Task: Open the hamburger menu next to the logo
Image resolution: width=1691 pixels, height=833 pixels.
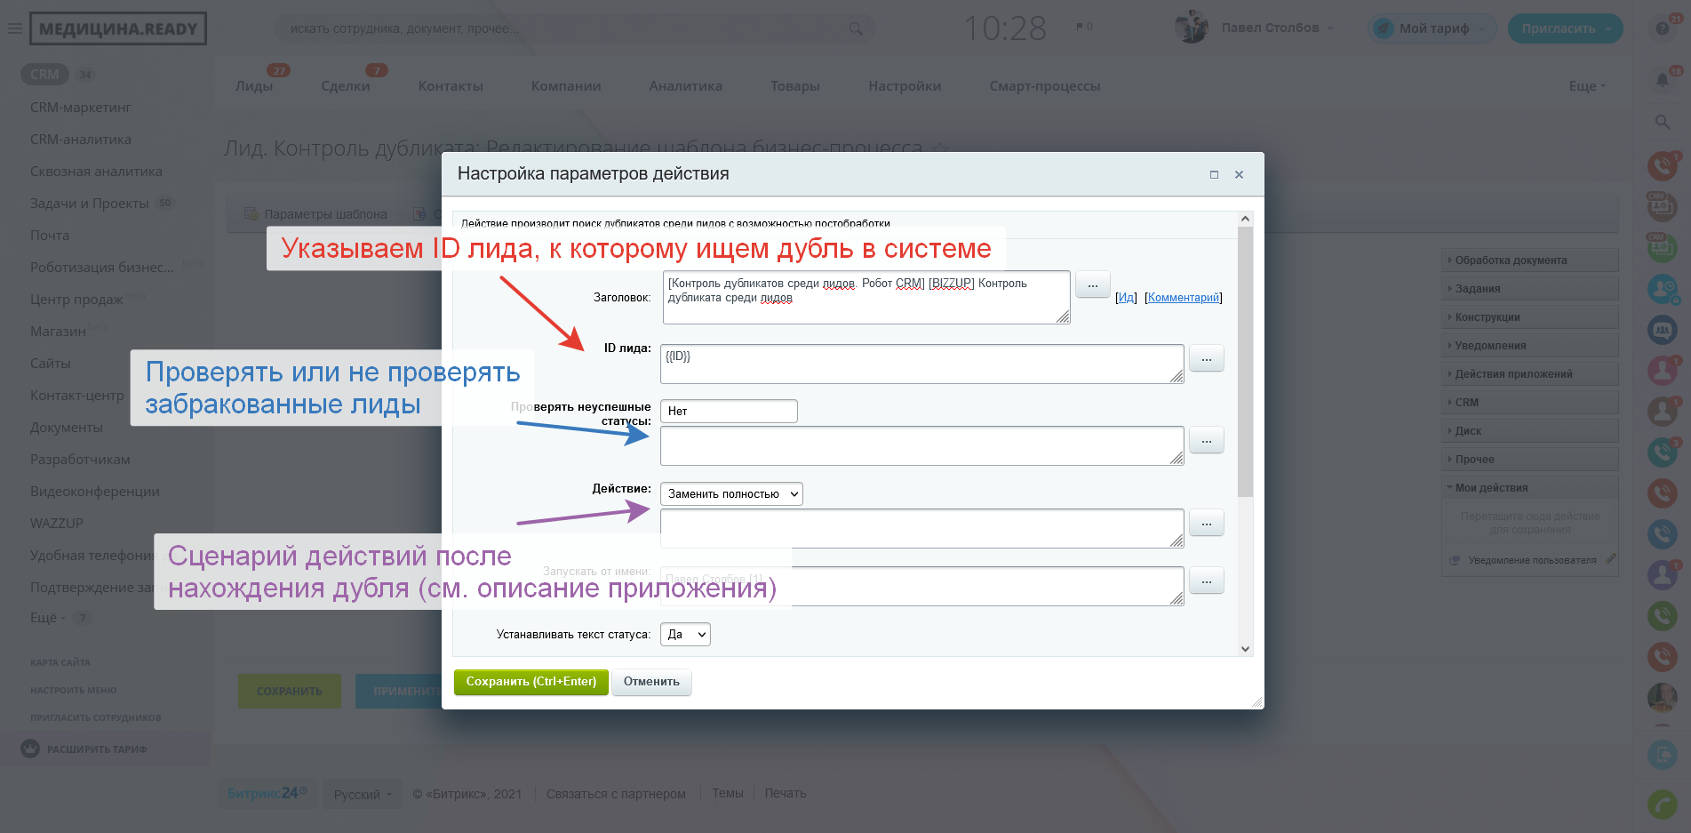Action: 14,28
